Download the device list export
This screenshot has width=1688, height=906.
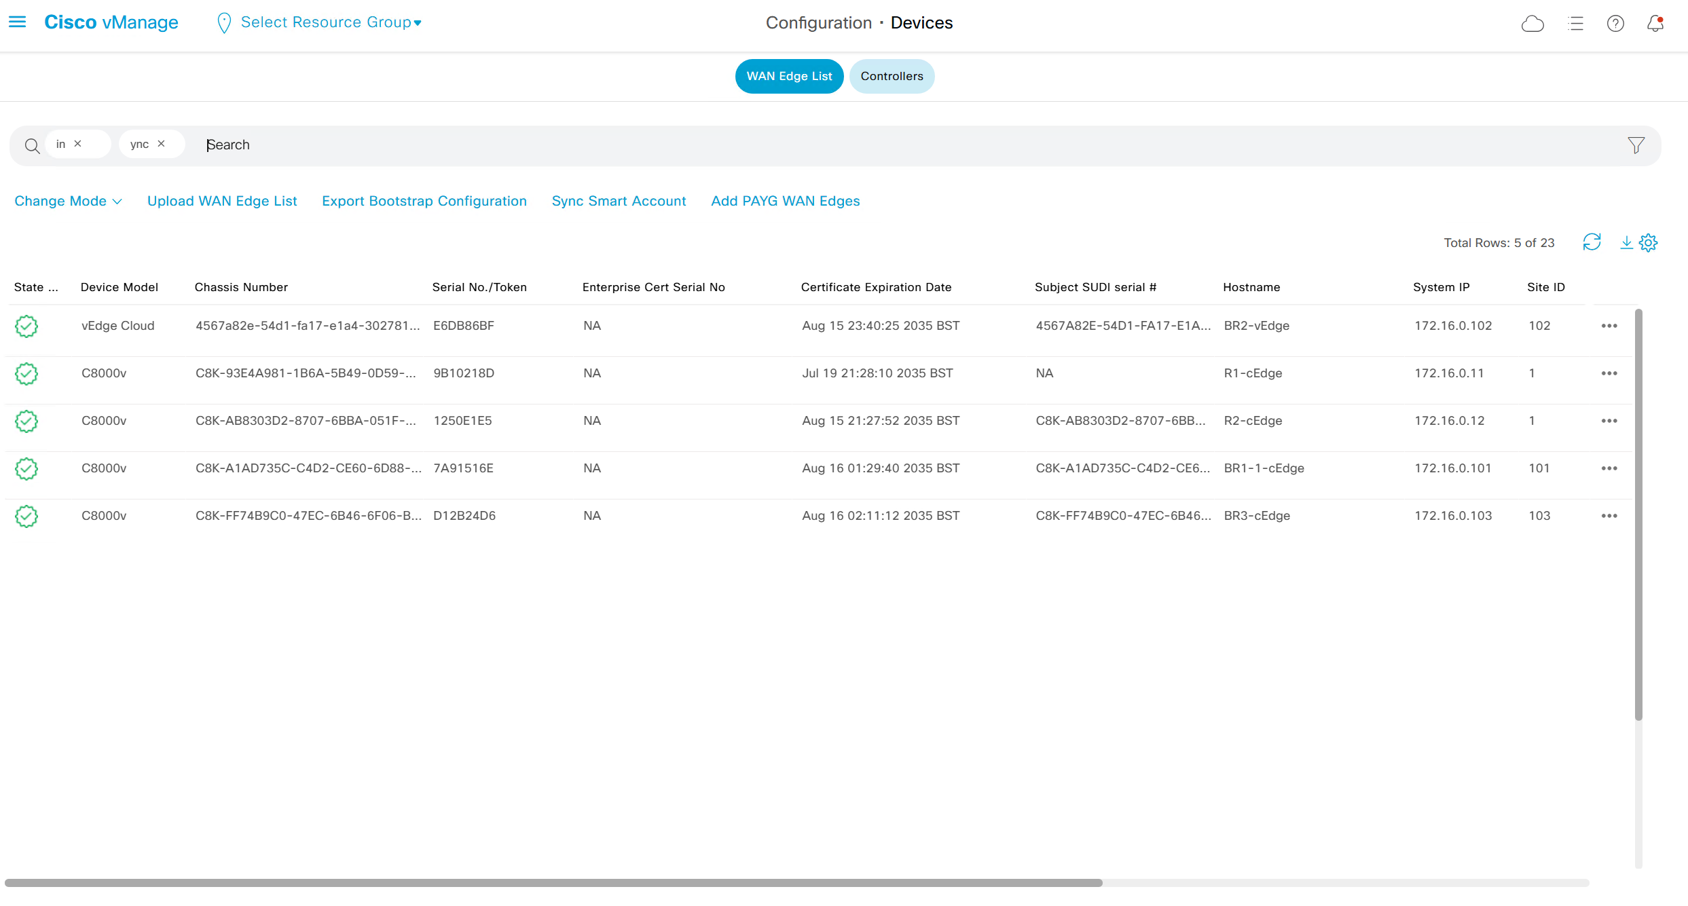pos(1626,242)
